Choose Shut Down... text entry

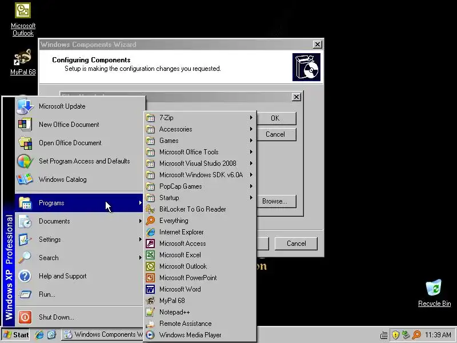pos(57,317)
